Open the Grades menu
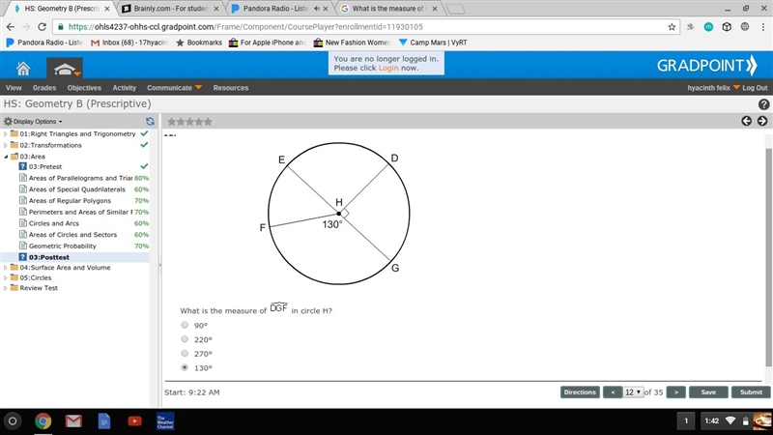 tap(44, 88)
